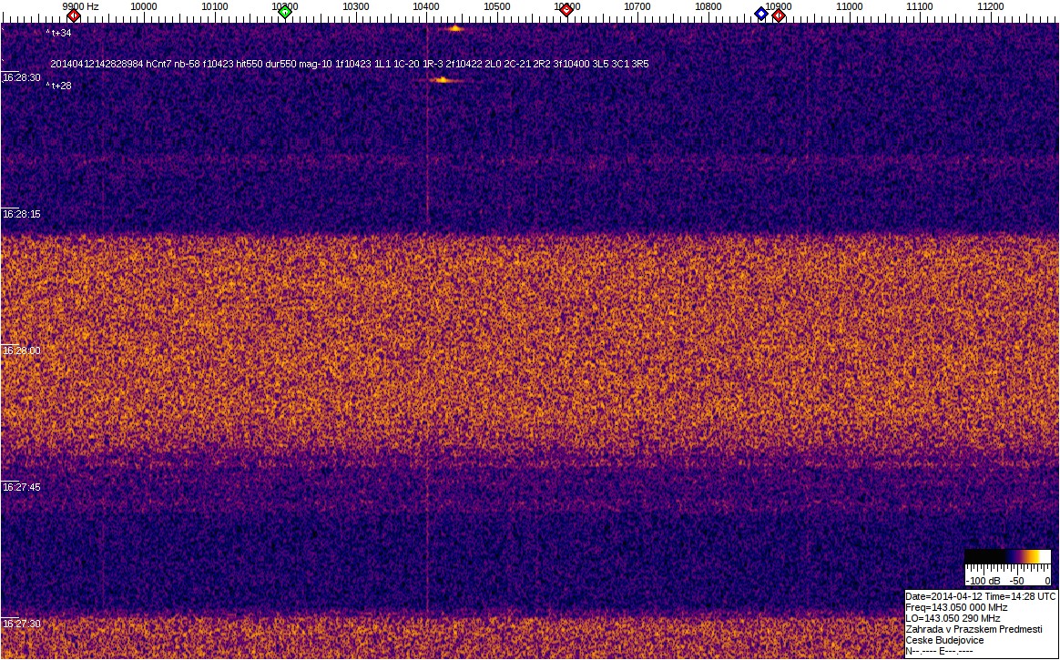Select the 16:27:45 time marker
This screenshot has width=1060, height=660.
(21, 487)
